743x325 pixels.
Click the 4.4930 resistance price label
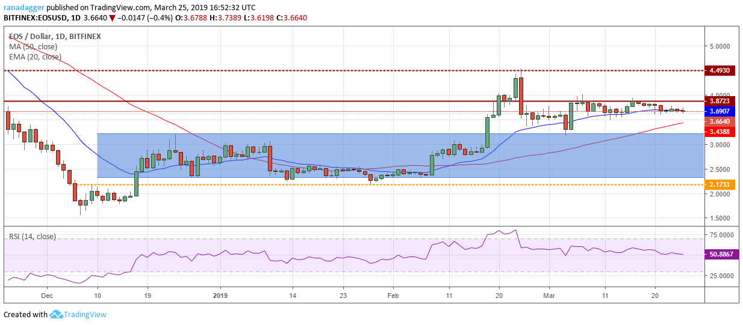point(720,70)
